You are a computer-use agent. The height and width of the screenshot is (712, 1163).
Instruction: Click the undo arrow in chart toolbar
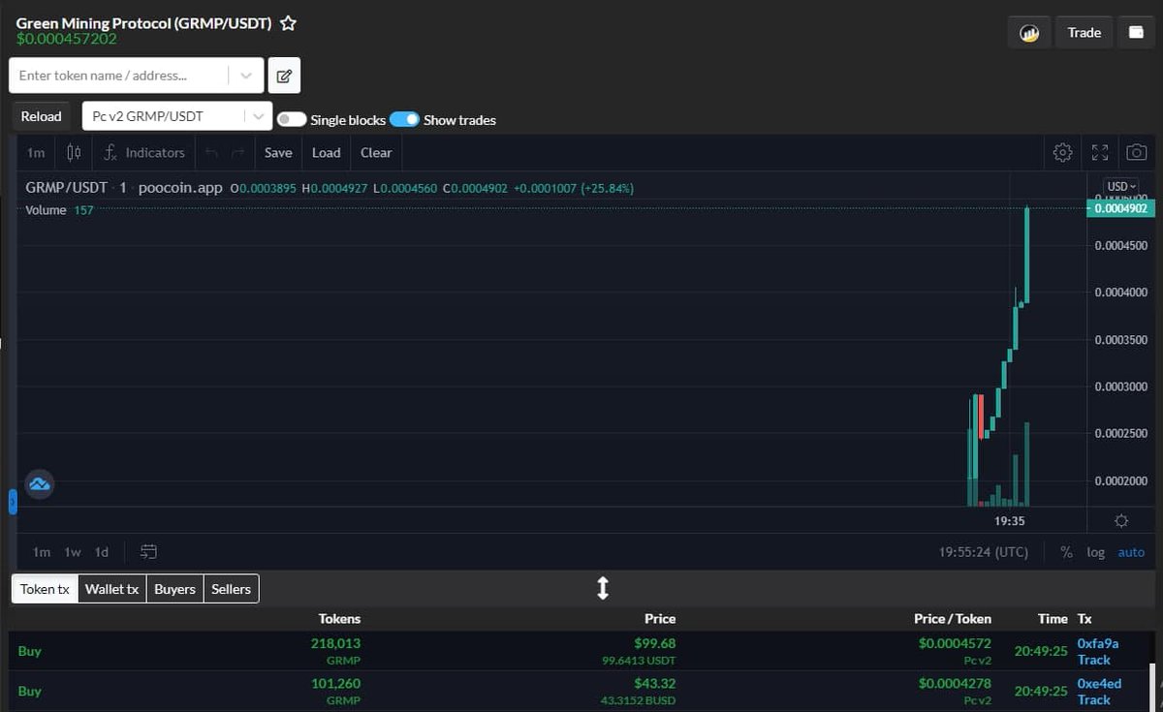212,152
